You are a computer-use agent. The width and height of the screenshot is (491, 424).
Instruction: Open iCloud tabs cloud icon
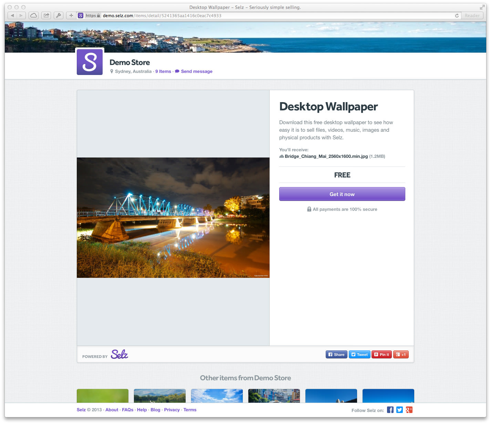pyautogui.click(x=33, y=15)
